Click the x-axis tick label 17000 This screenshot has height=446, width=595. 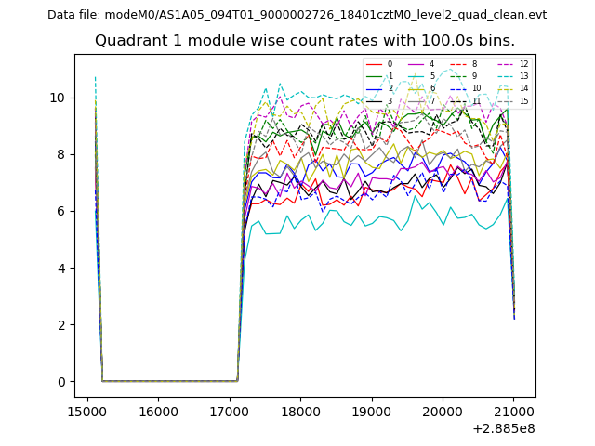(229, 413)
